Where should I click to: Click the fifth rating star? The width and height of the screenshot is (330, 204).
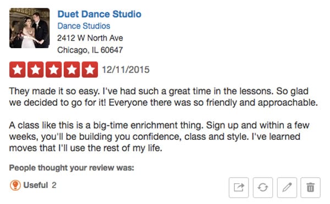[90, 70]
